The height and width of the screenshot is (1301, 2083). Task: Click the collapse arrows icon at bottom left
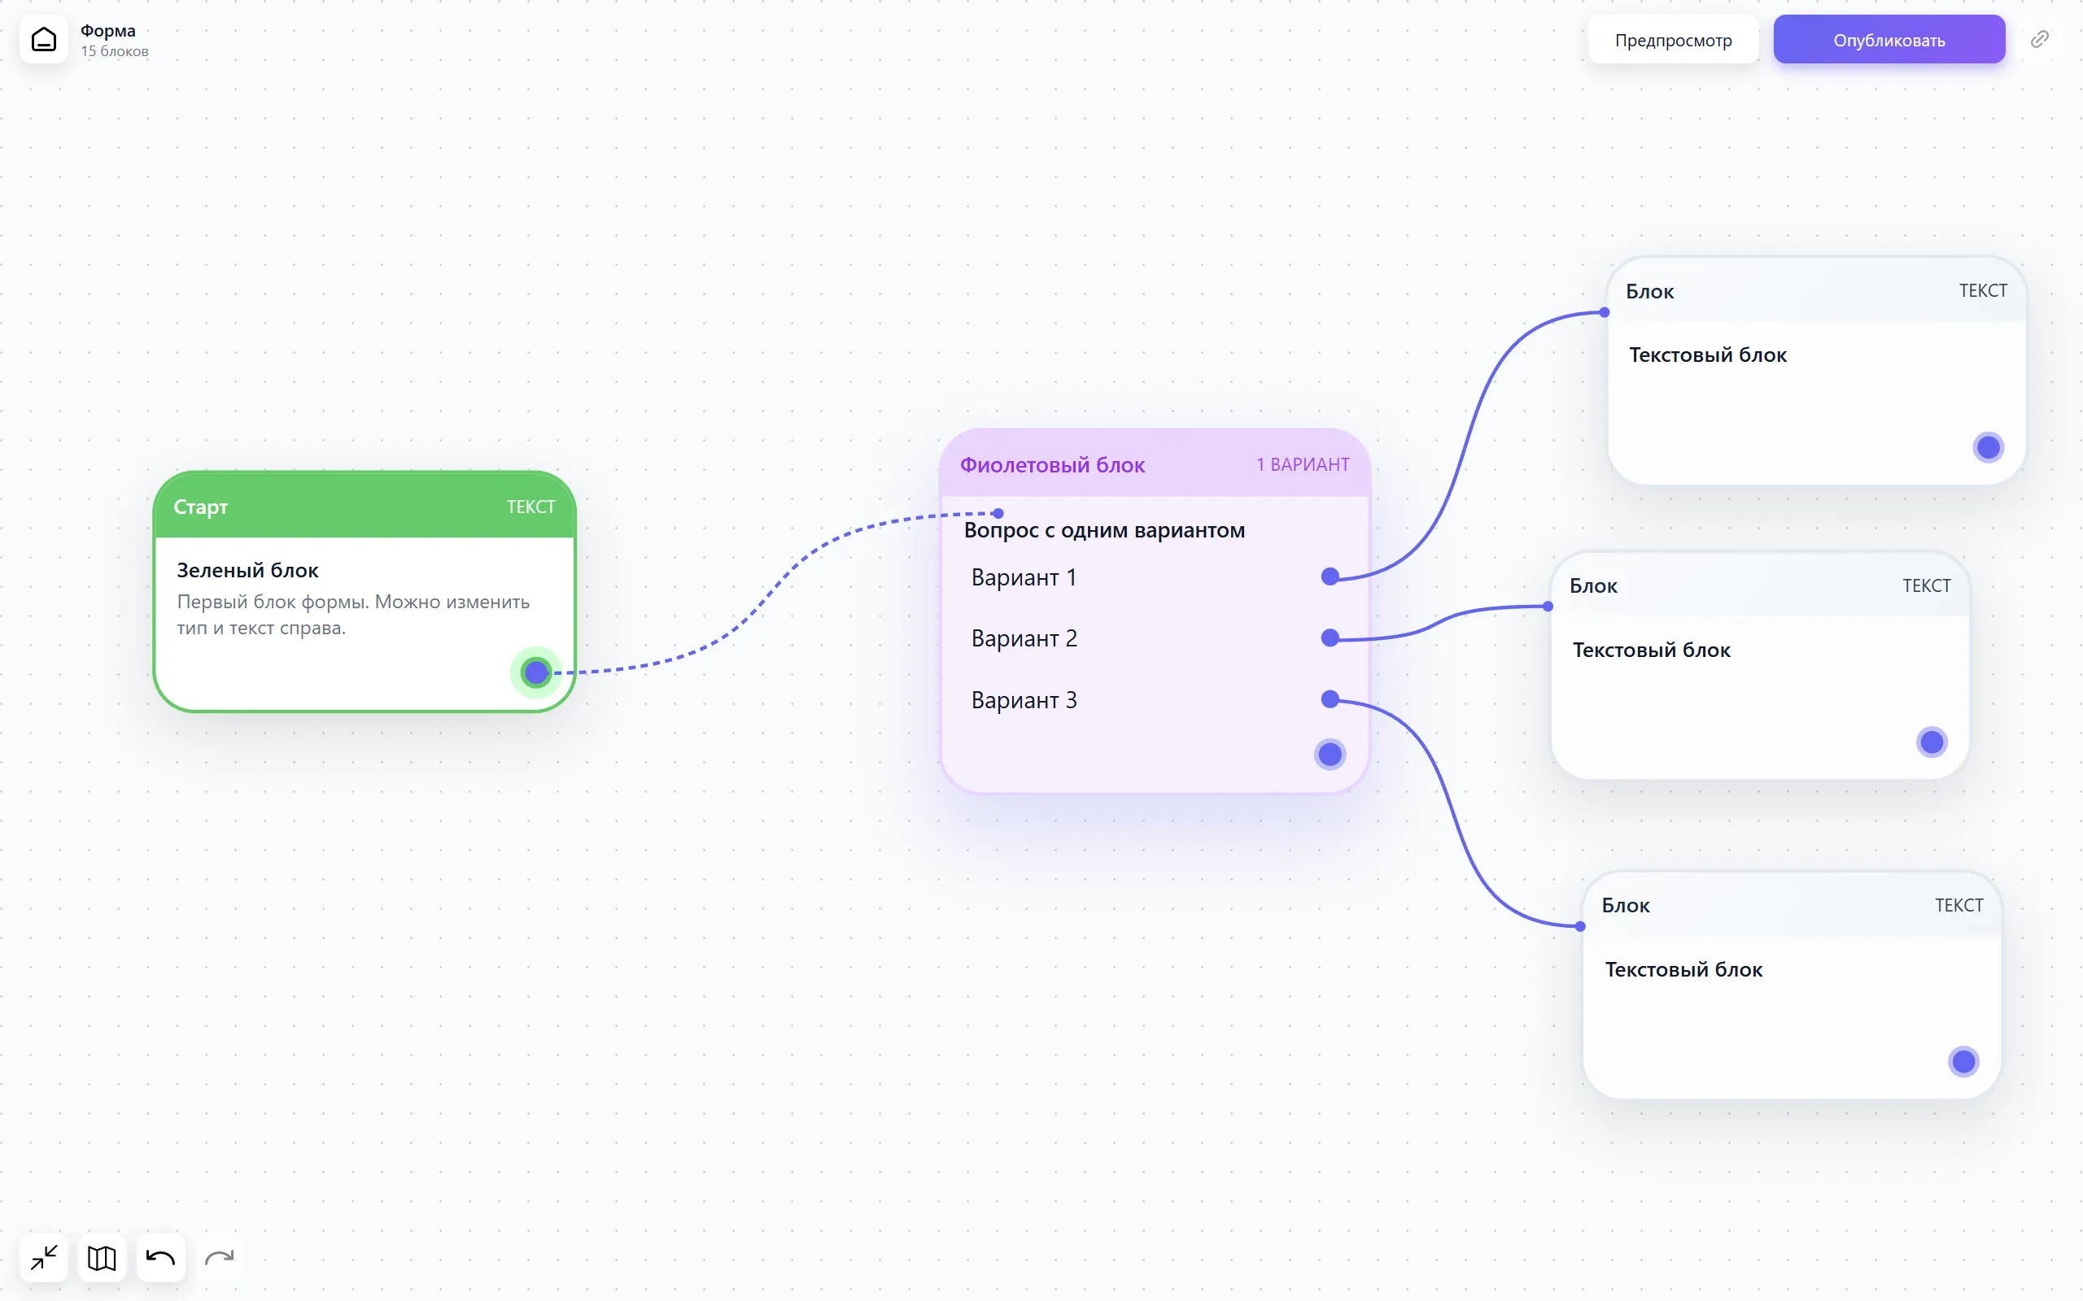[x=44, y=1258]
